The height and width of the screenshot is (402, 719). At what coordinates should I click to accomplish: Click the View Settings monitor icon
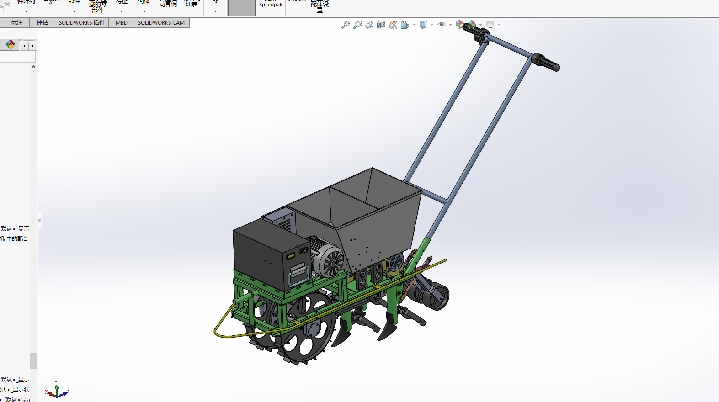coord(490,25)
